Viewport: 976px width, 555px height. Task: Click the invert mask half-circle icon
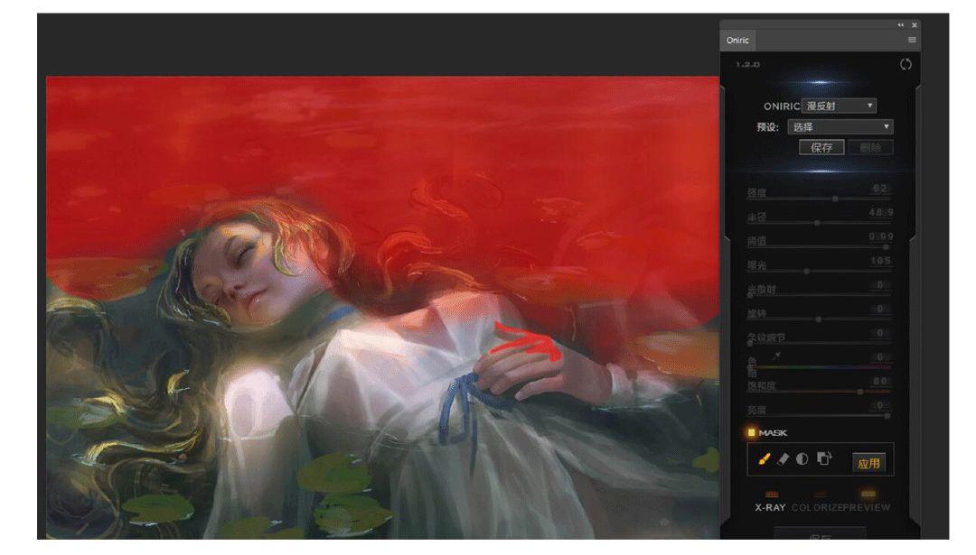tap(802, 458)
